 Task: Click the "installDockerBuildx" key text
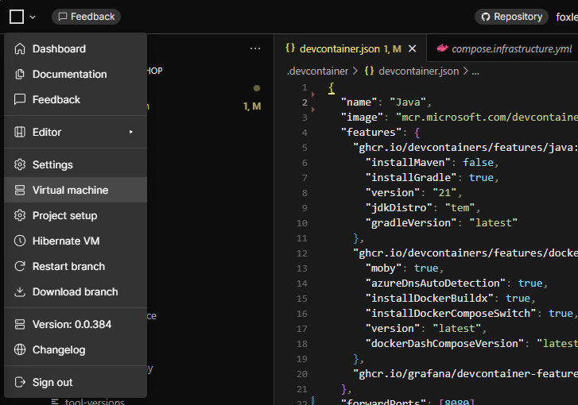click(429, 299)
